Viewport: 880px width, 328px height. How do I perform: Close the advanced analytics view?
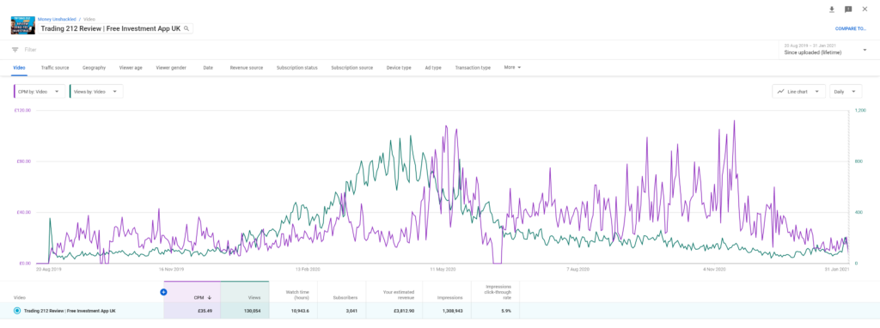click(x=865, y=9)
